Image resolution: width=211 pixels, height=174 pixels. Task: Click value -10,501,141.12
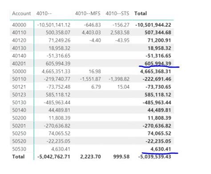pos(54,25)
